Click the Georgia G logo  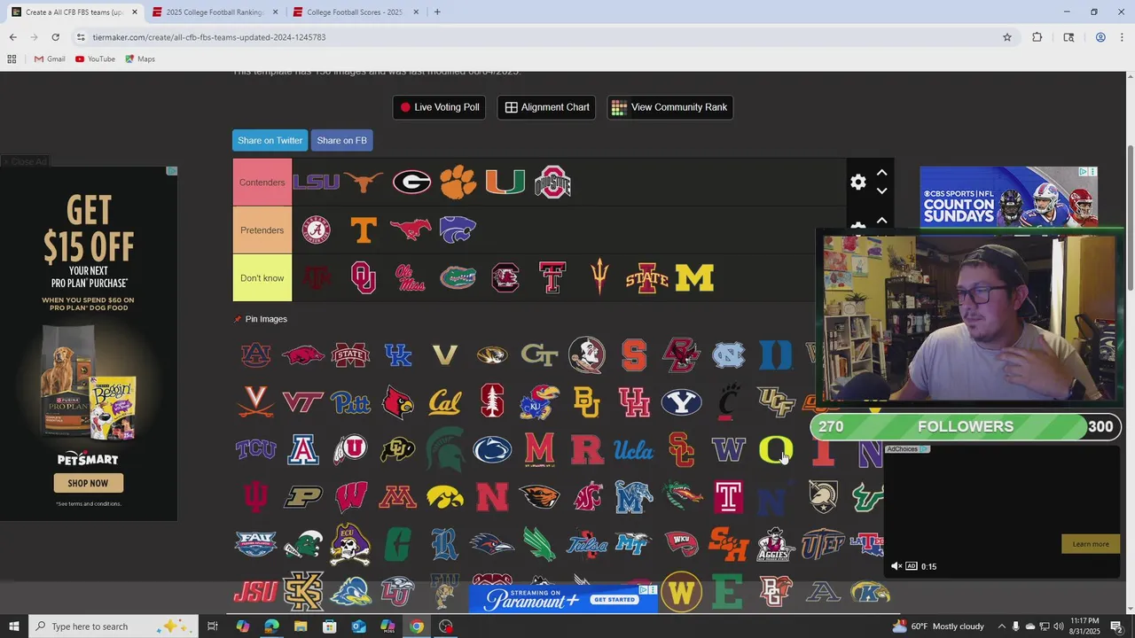(411, 183)
